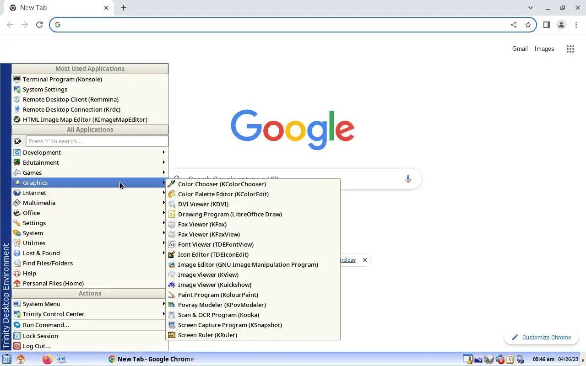Viewport: 586px width, 366px height.
Task: Click the share page icon in address bar
Action: (514, 25)
